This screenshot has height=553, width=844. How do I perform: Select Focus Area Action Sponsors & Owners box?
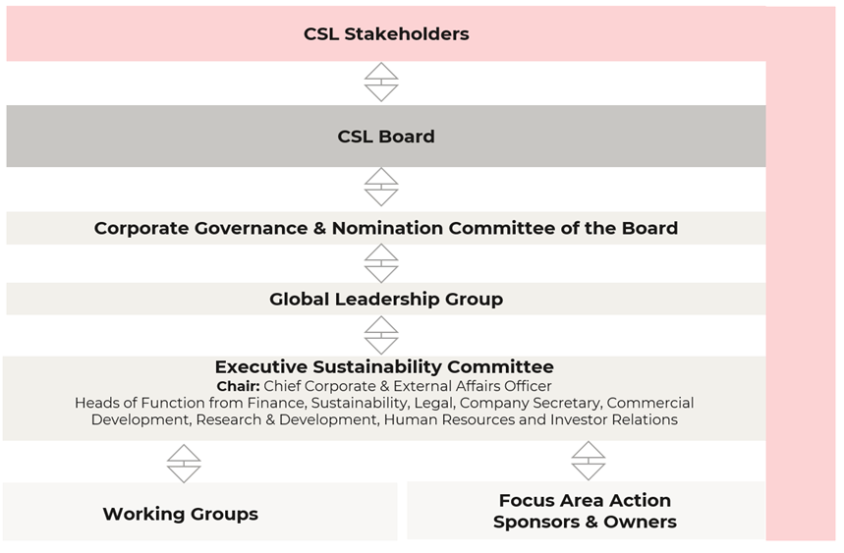coord(586,511)
